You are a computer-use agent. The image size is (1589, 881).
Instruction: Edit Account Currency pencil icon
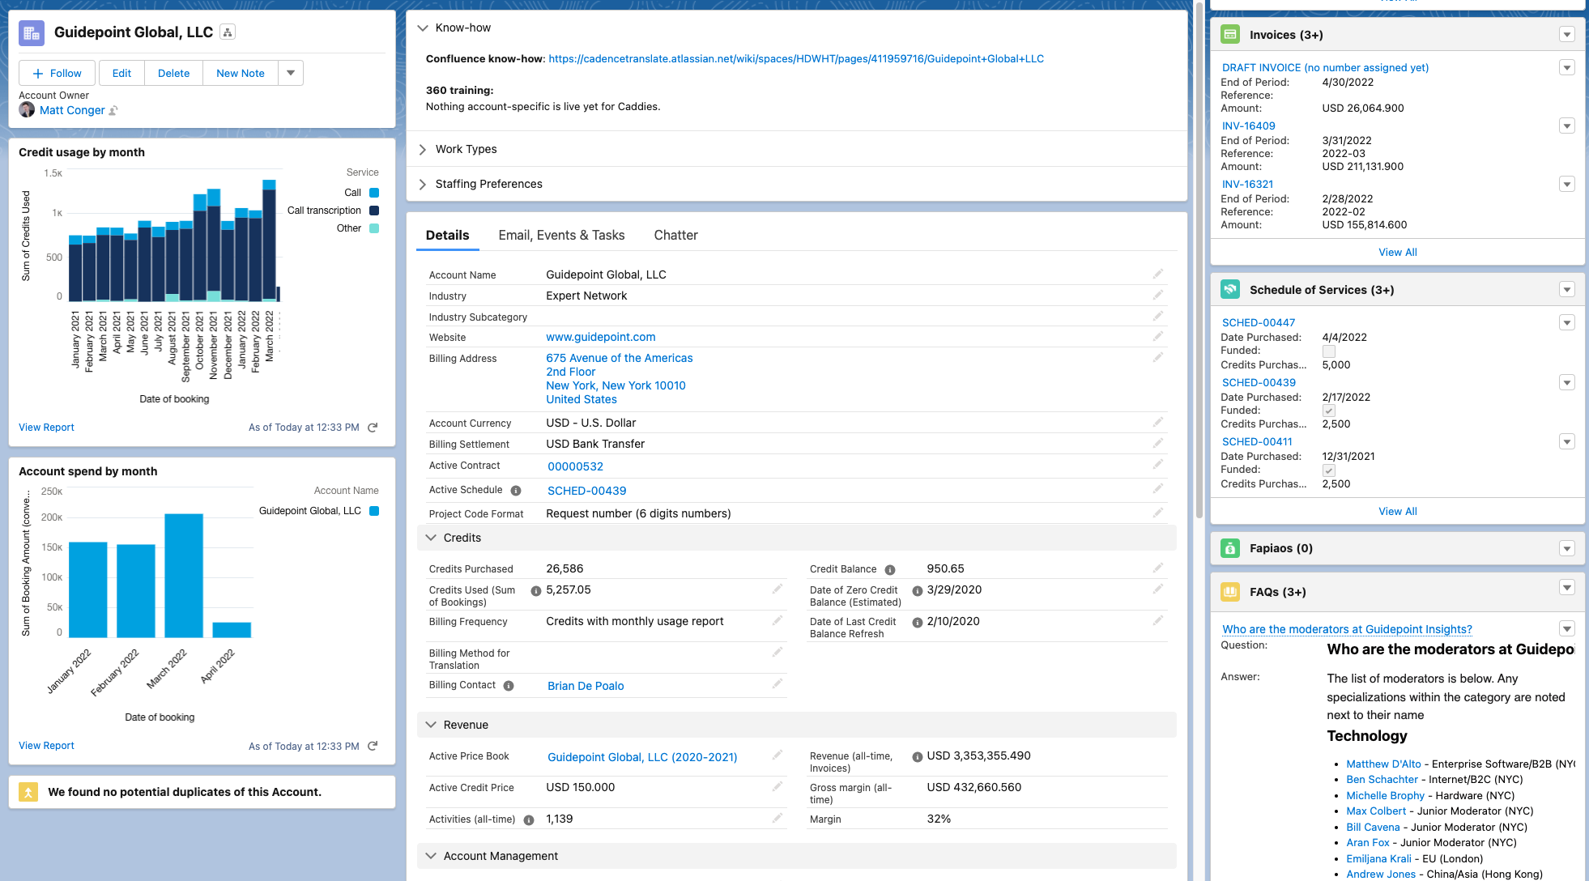point(1158,423)
